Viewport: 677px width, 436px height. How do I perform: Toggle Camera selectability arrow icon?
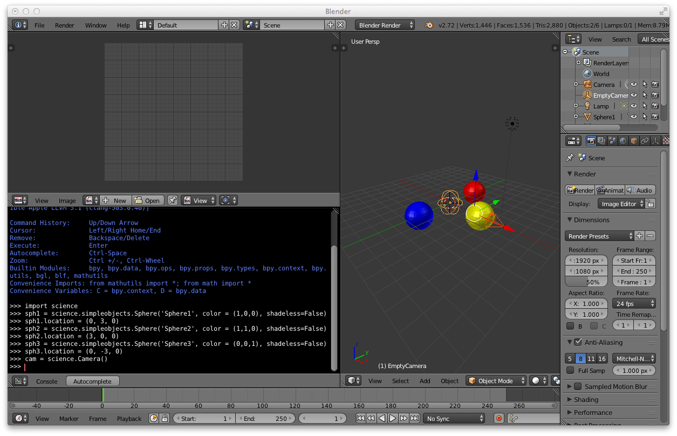[645, 85]
